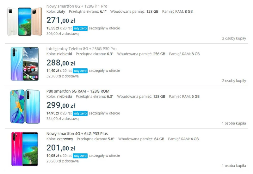Screen dimensions: 253x174
Task: Open 'Inteligentny Telefon 8G + 256G P30 Pro' listing
Action: coord(81,48)
